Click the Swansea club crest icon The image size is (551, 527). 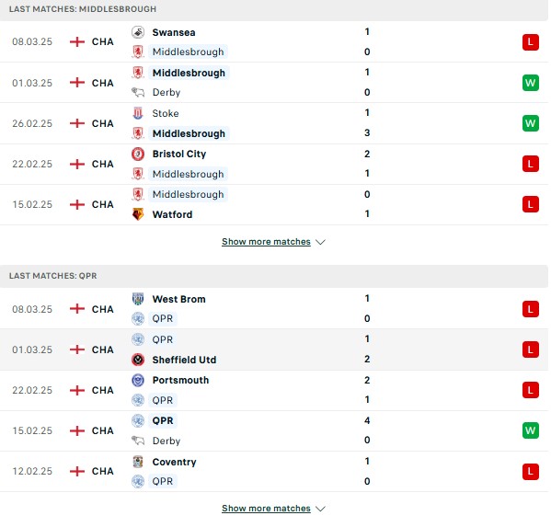[x=138, y=32]
